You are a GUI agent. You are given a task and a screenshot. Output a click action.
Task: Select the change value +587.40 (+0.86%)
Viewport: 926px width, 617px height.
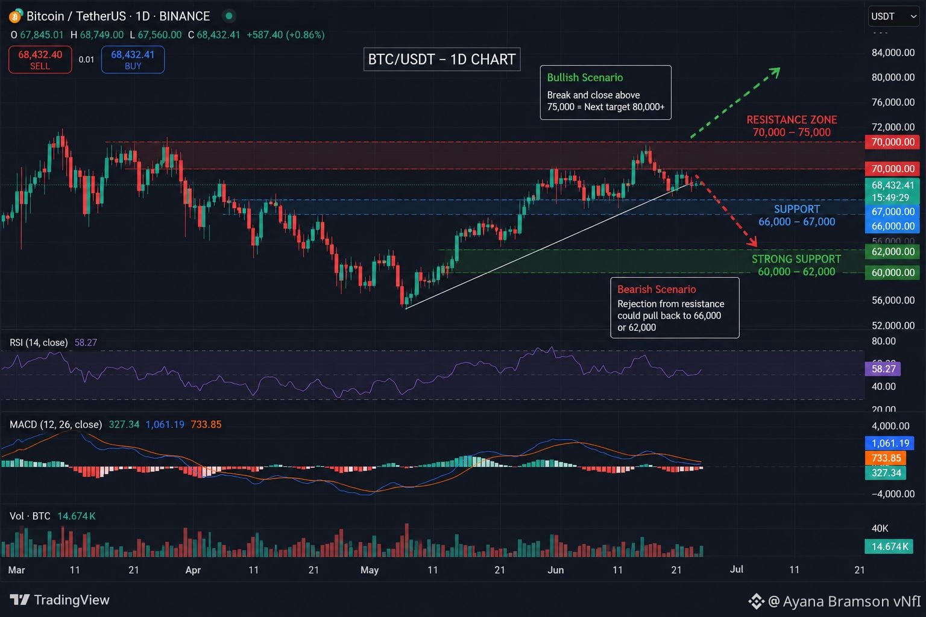pyautogui.click(x=286, y=35)
